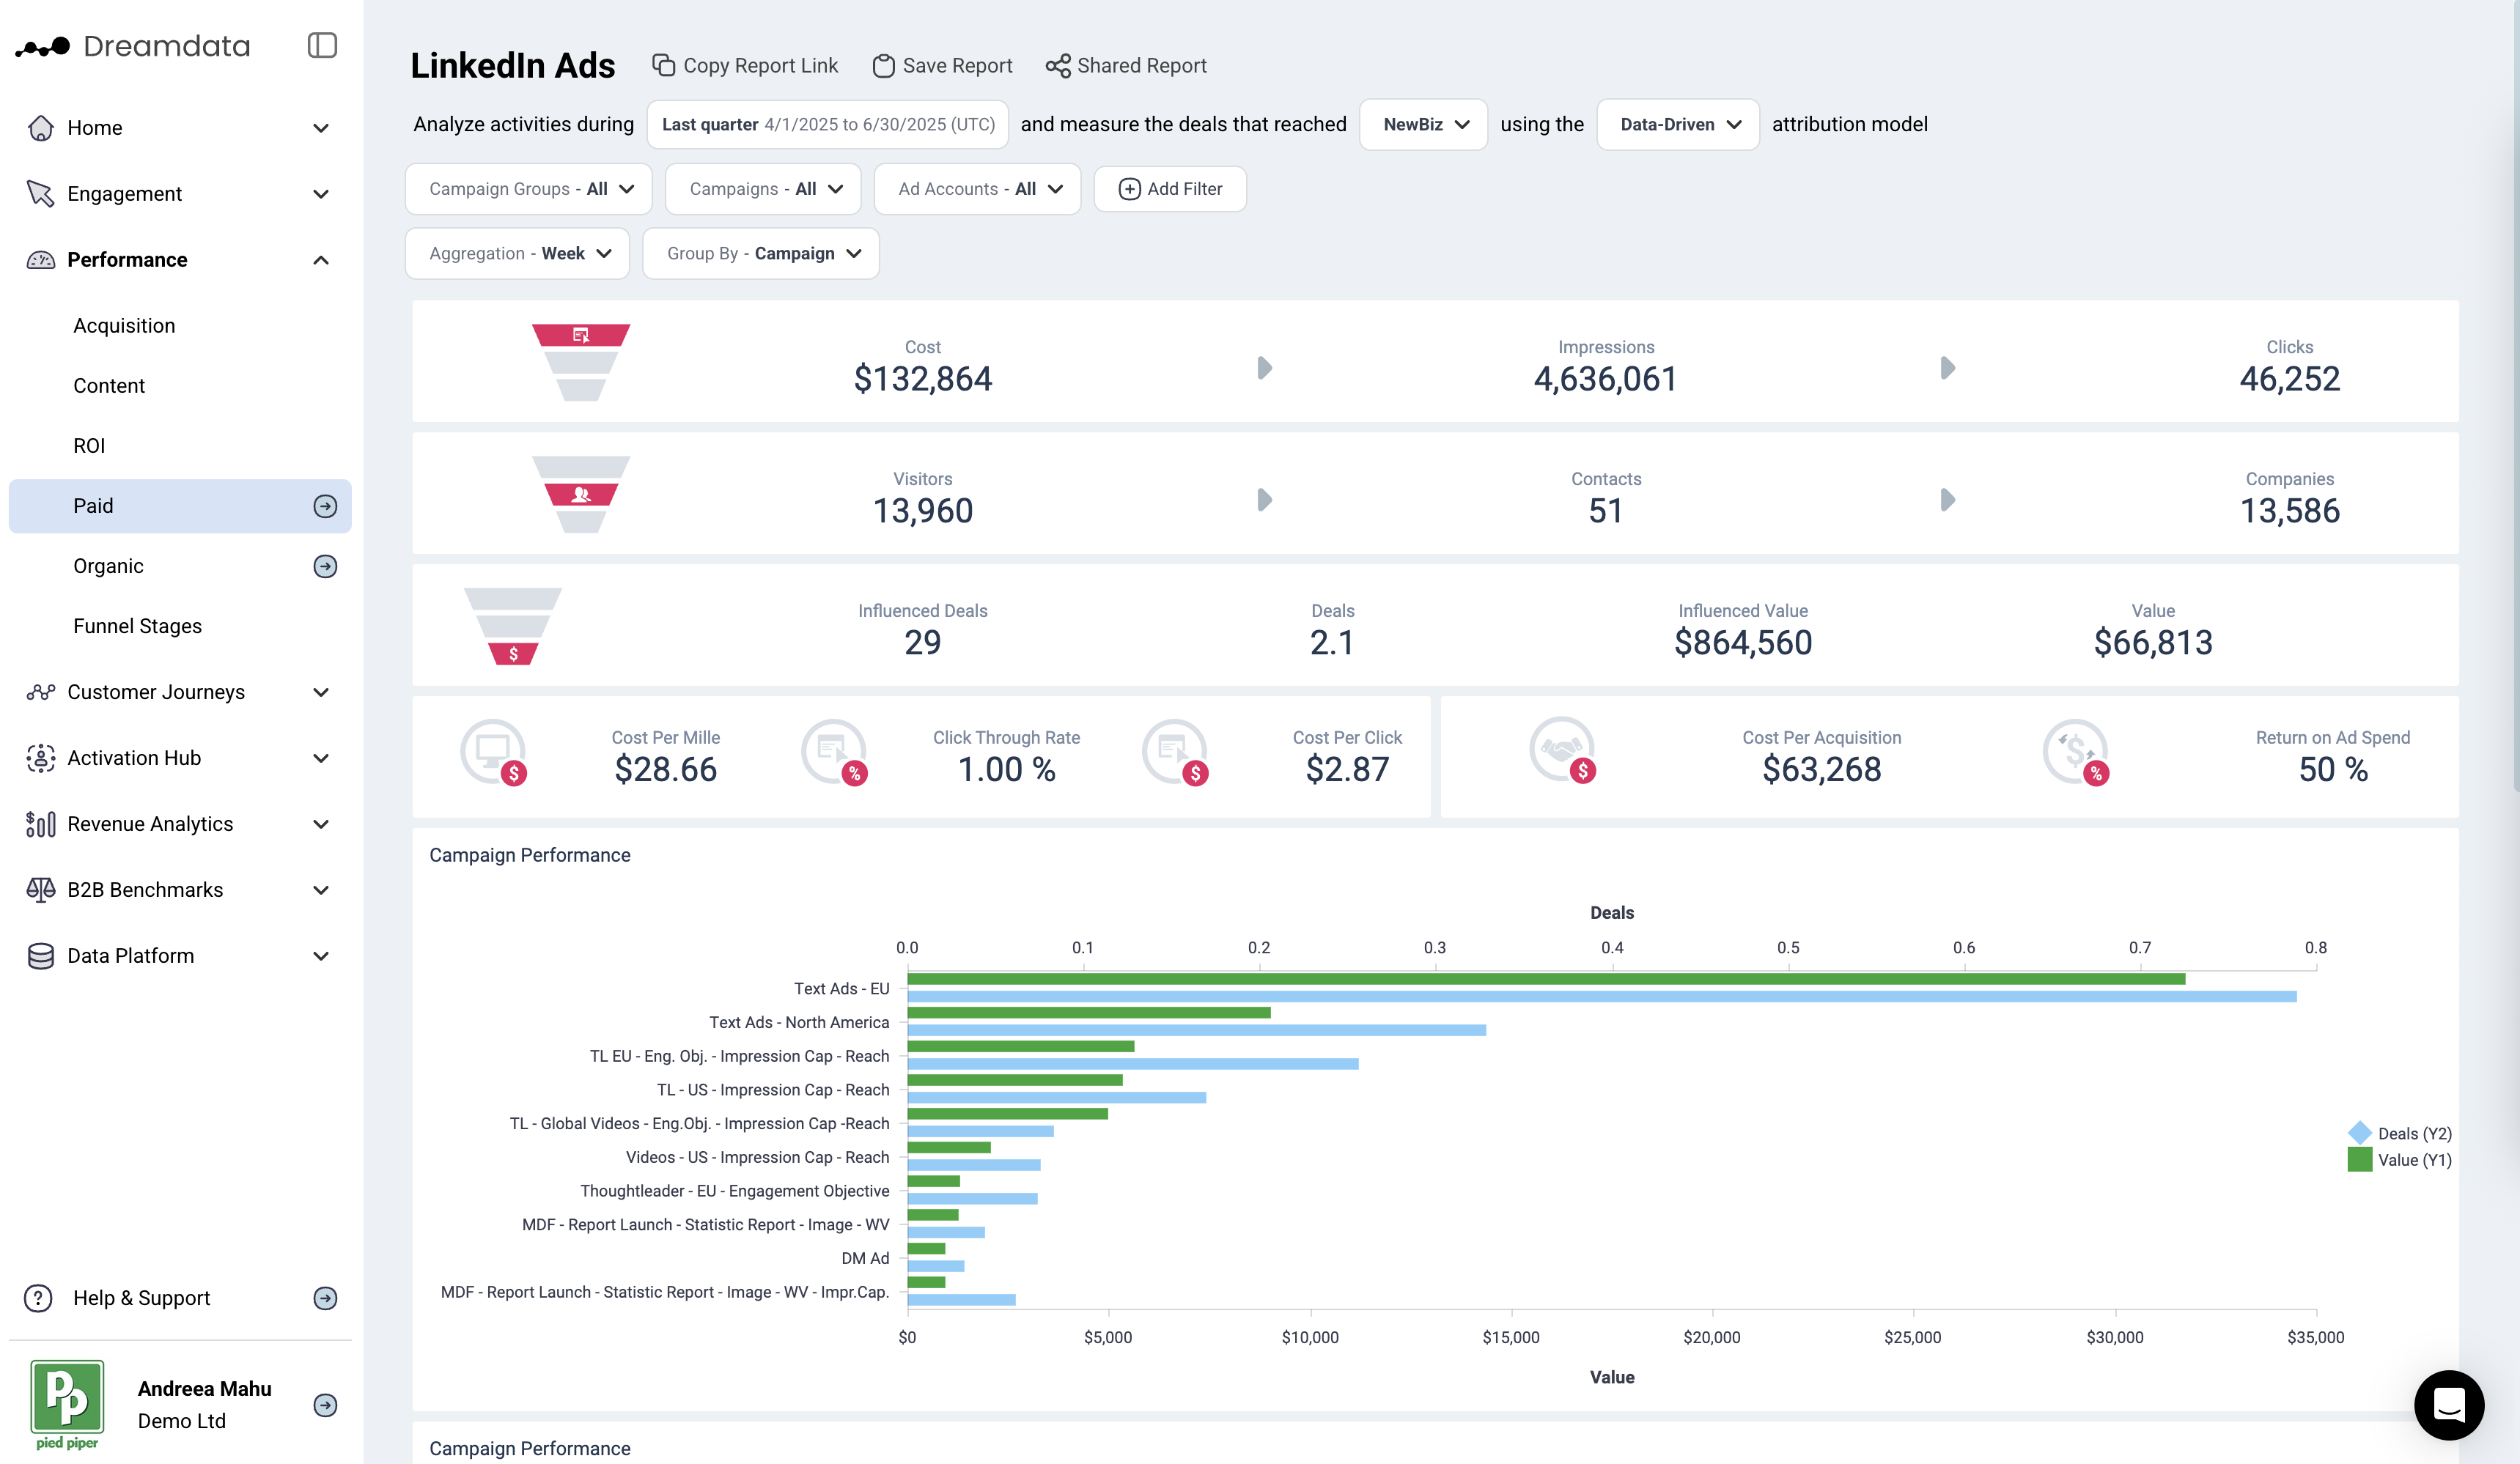Click Copy Report Link text
This screenshot has width=2520, height=1464.
click(760, 65)
